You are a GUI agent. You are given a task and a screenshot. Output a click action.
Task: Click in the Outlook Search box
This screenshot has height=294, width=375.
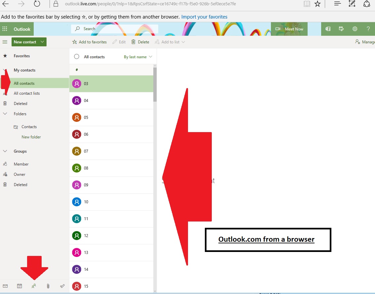coord(115,29)
